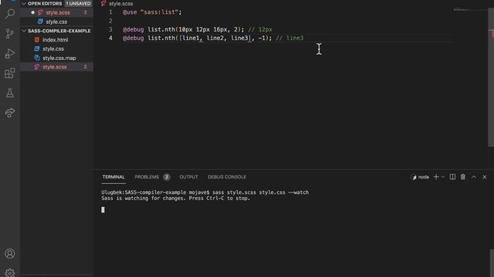Open the Run and Debug view
This screenshot has height=277, width=494.
click(x=10, y=53)
